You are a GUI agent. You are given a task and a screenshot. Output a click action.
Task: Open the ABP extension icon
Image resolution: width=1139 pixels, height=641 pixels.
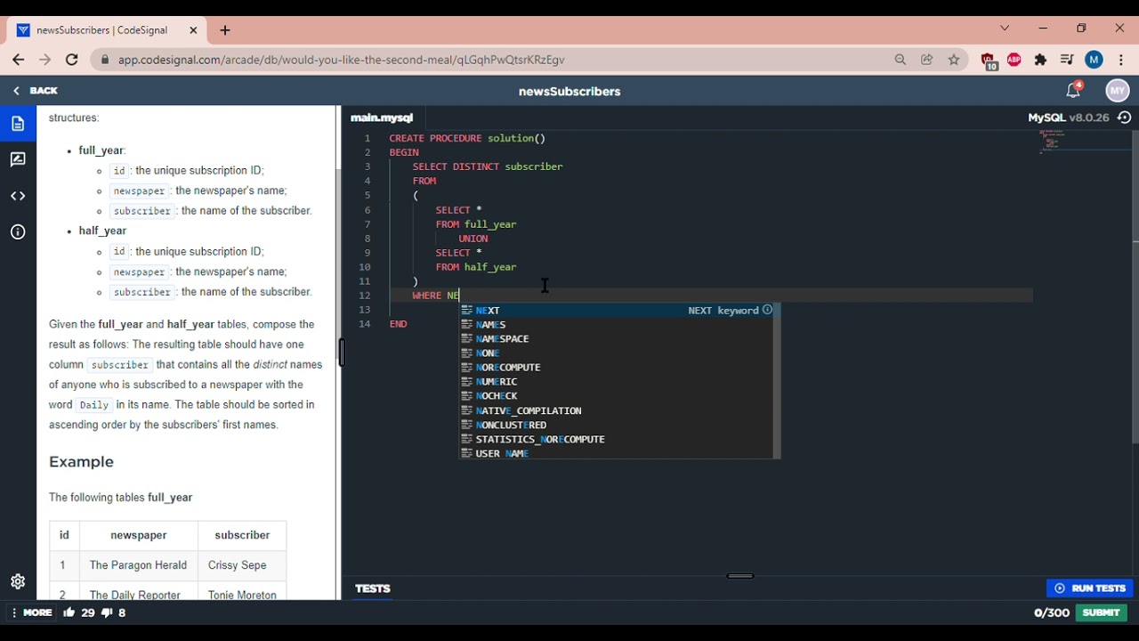[1014, 60]
